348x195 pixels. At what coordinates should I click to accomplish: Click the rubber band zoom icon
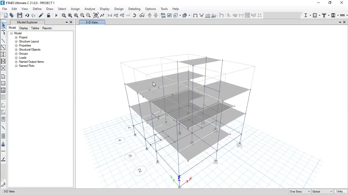pos(64,15)
